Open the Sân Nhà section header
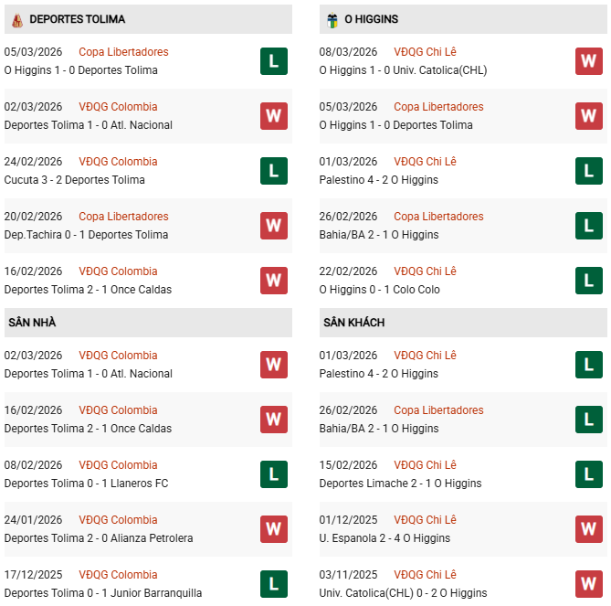 point(35,323)
